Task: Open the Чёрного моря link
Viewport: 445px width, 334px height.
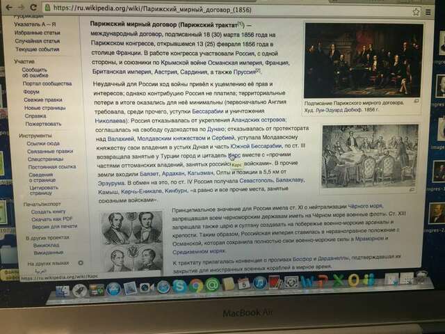Action: 365,206
